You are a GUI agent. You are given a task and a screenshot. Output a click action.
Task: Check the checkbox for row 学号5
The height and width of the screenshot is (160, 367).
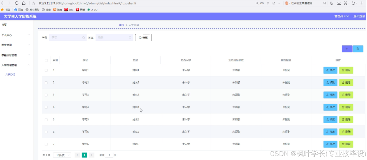click(x=46, y=119)
